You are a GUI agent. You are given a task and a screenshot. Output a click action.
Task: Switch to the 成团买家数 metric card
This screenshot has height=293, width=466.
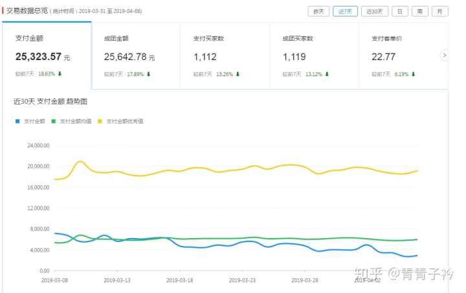[x=314, y=56]
